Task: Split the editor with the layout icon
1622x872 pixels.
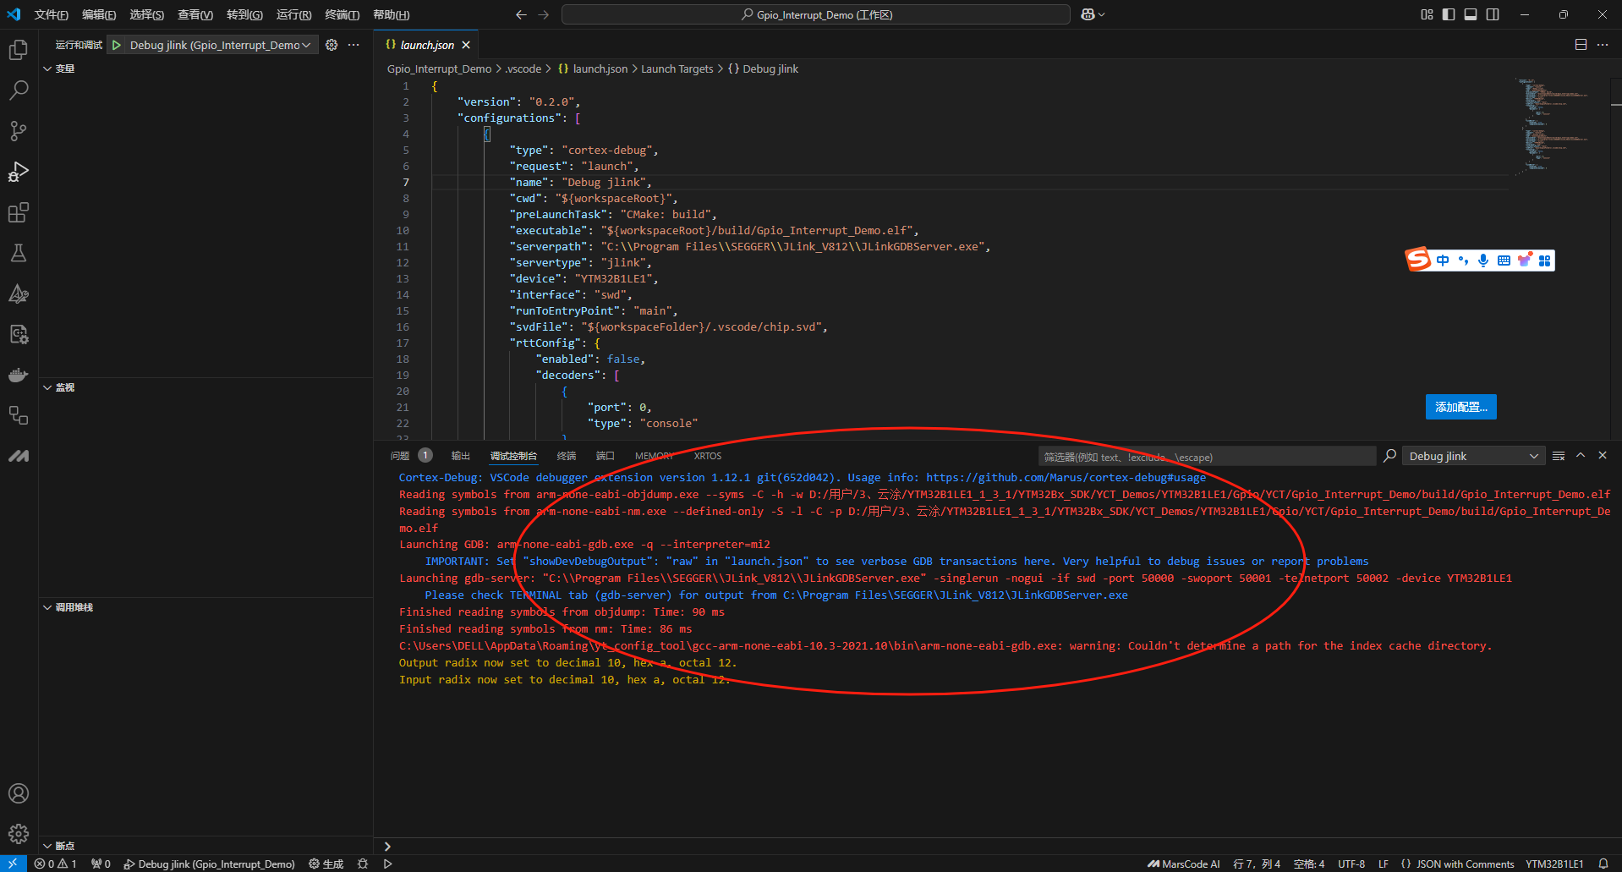Action: pos(1581,45)
